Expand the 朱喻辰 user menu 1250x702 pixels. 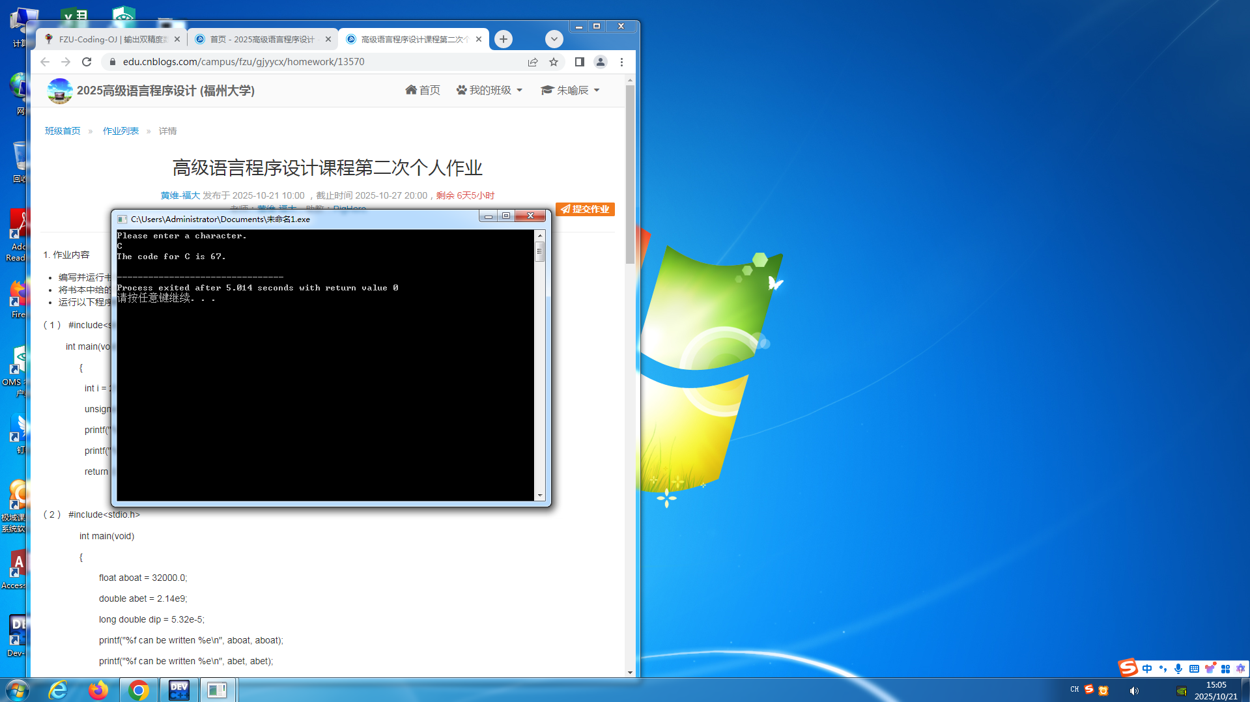click(570, 90)
